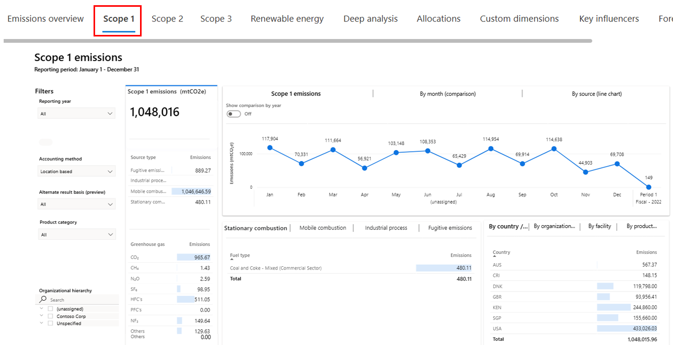Image resolution: width=673 pixels, height=345 pixels.
Task: Click the sort arrow under the Country header
Action: click(x=494, y=257)
